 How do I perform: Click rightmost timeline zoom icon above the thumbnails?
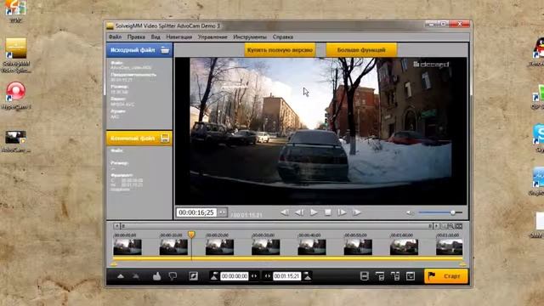459,226
